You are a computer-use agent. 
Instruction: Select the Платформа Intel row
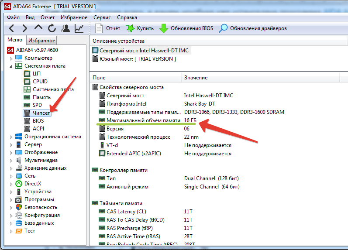pos(157,104)
